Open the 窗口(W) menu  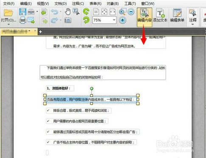coord(148,3)
